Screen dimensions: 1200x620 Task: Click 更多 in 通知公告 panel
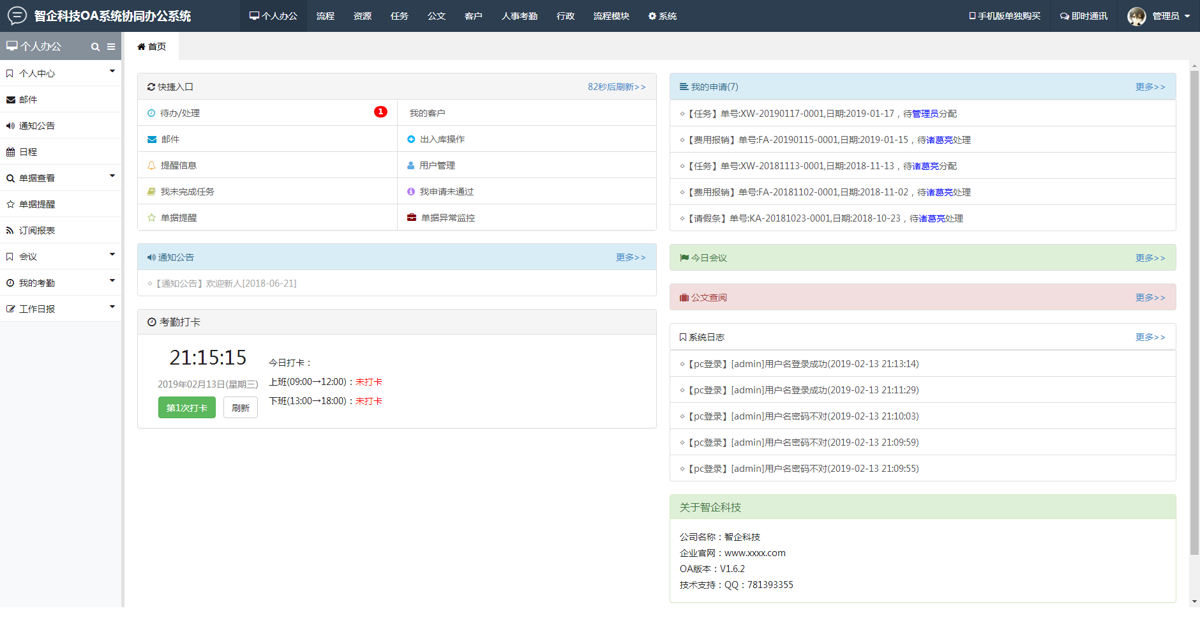631,257
